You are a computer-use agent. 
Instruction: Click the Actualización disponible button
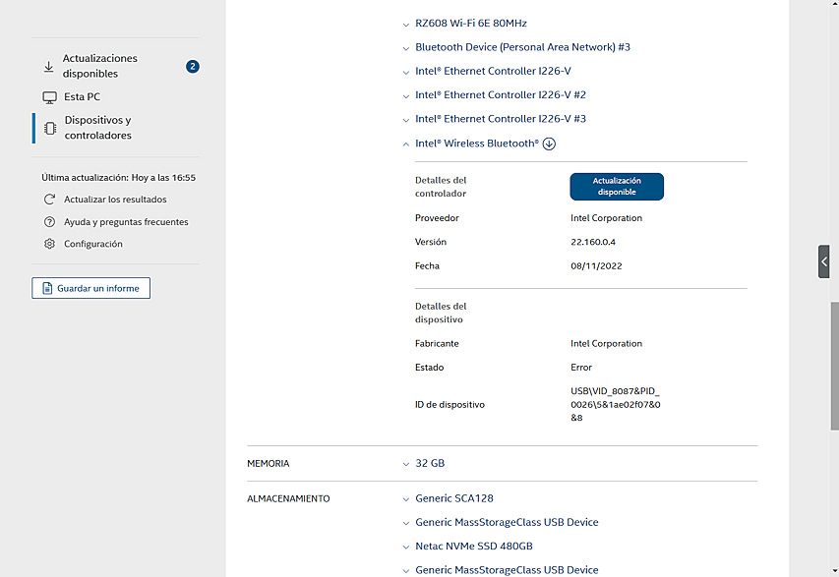pyautogui.click(x=617, y=187)
